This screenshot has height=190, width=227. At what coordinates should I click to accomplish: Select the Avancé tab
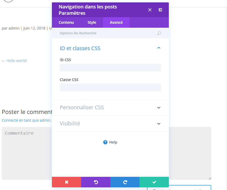(116, 22)
